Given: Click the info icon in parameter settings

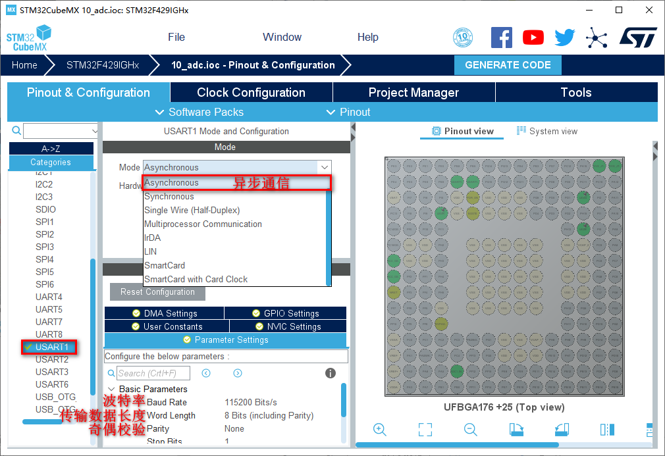Looking at the screenshot, I should (x=331, y=373).
